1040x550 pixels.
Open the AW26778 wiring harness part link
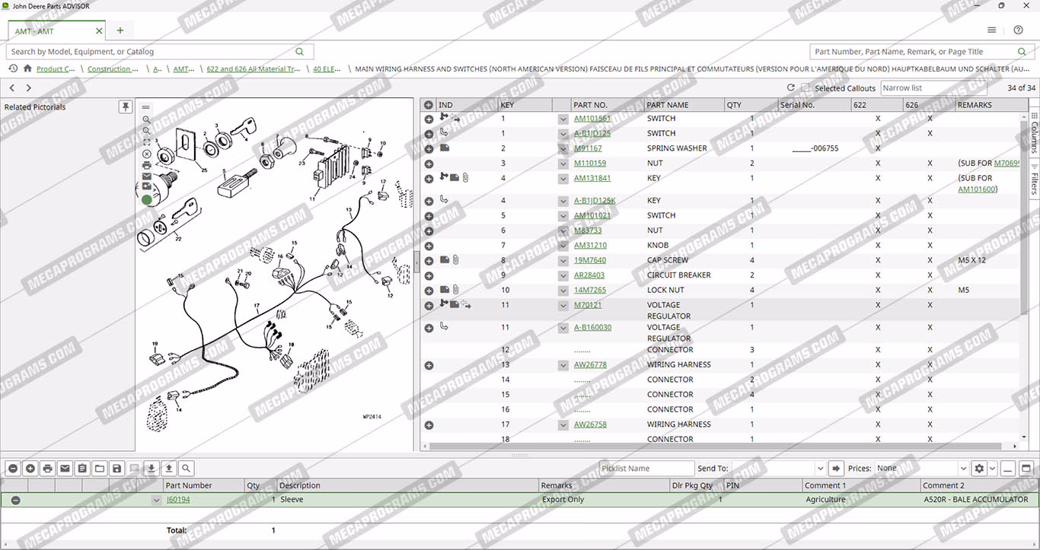point(590,364)
